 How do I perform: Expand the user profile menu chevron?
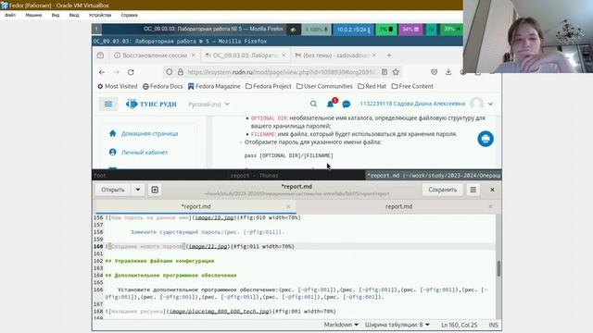[490, 104]
